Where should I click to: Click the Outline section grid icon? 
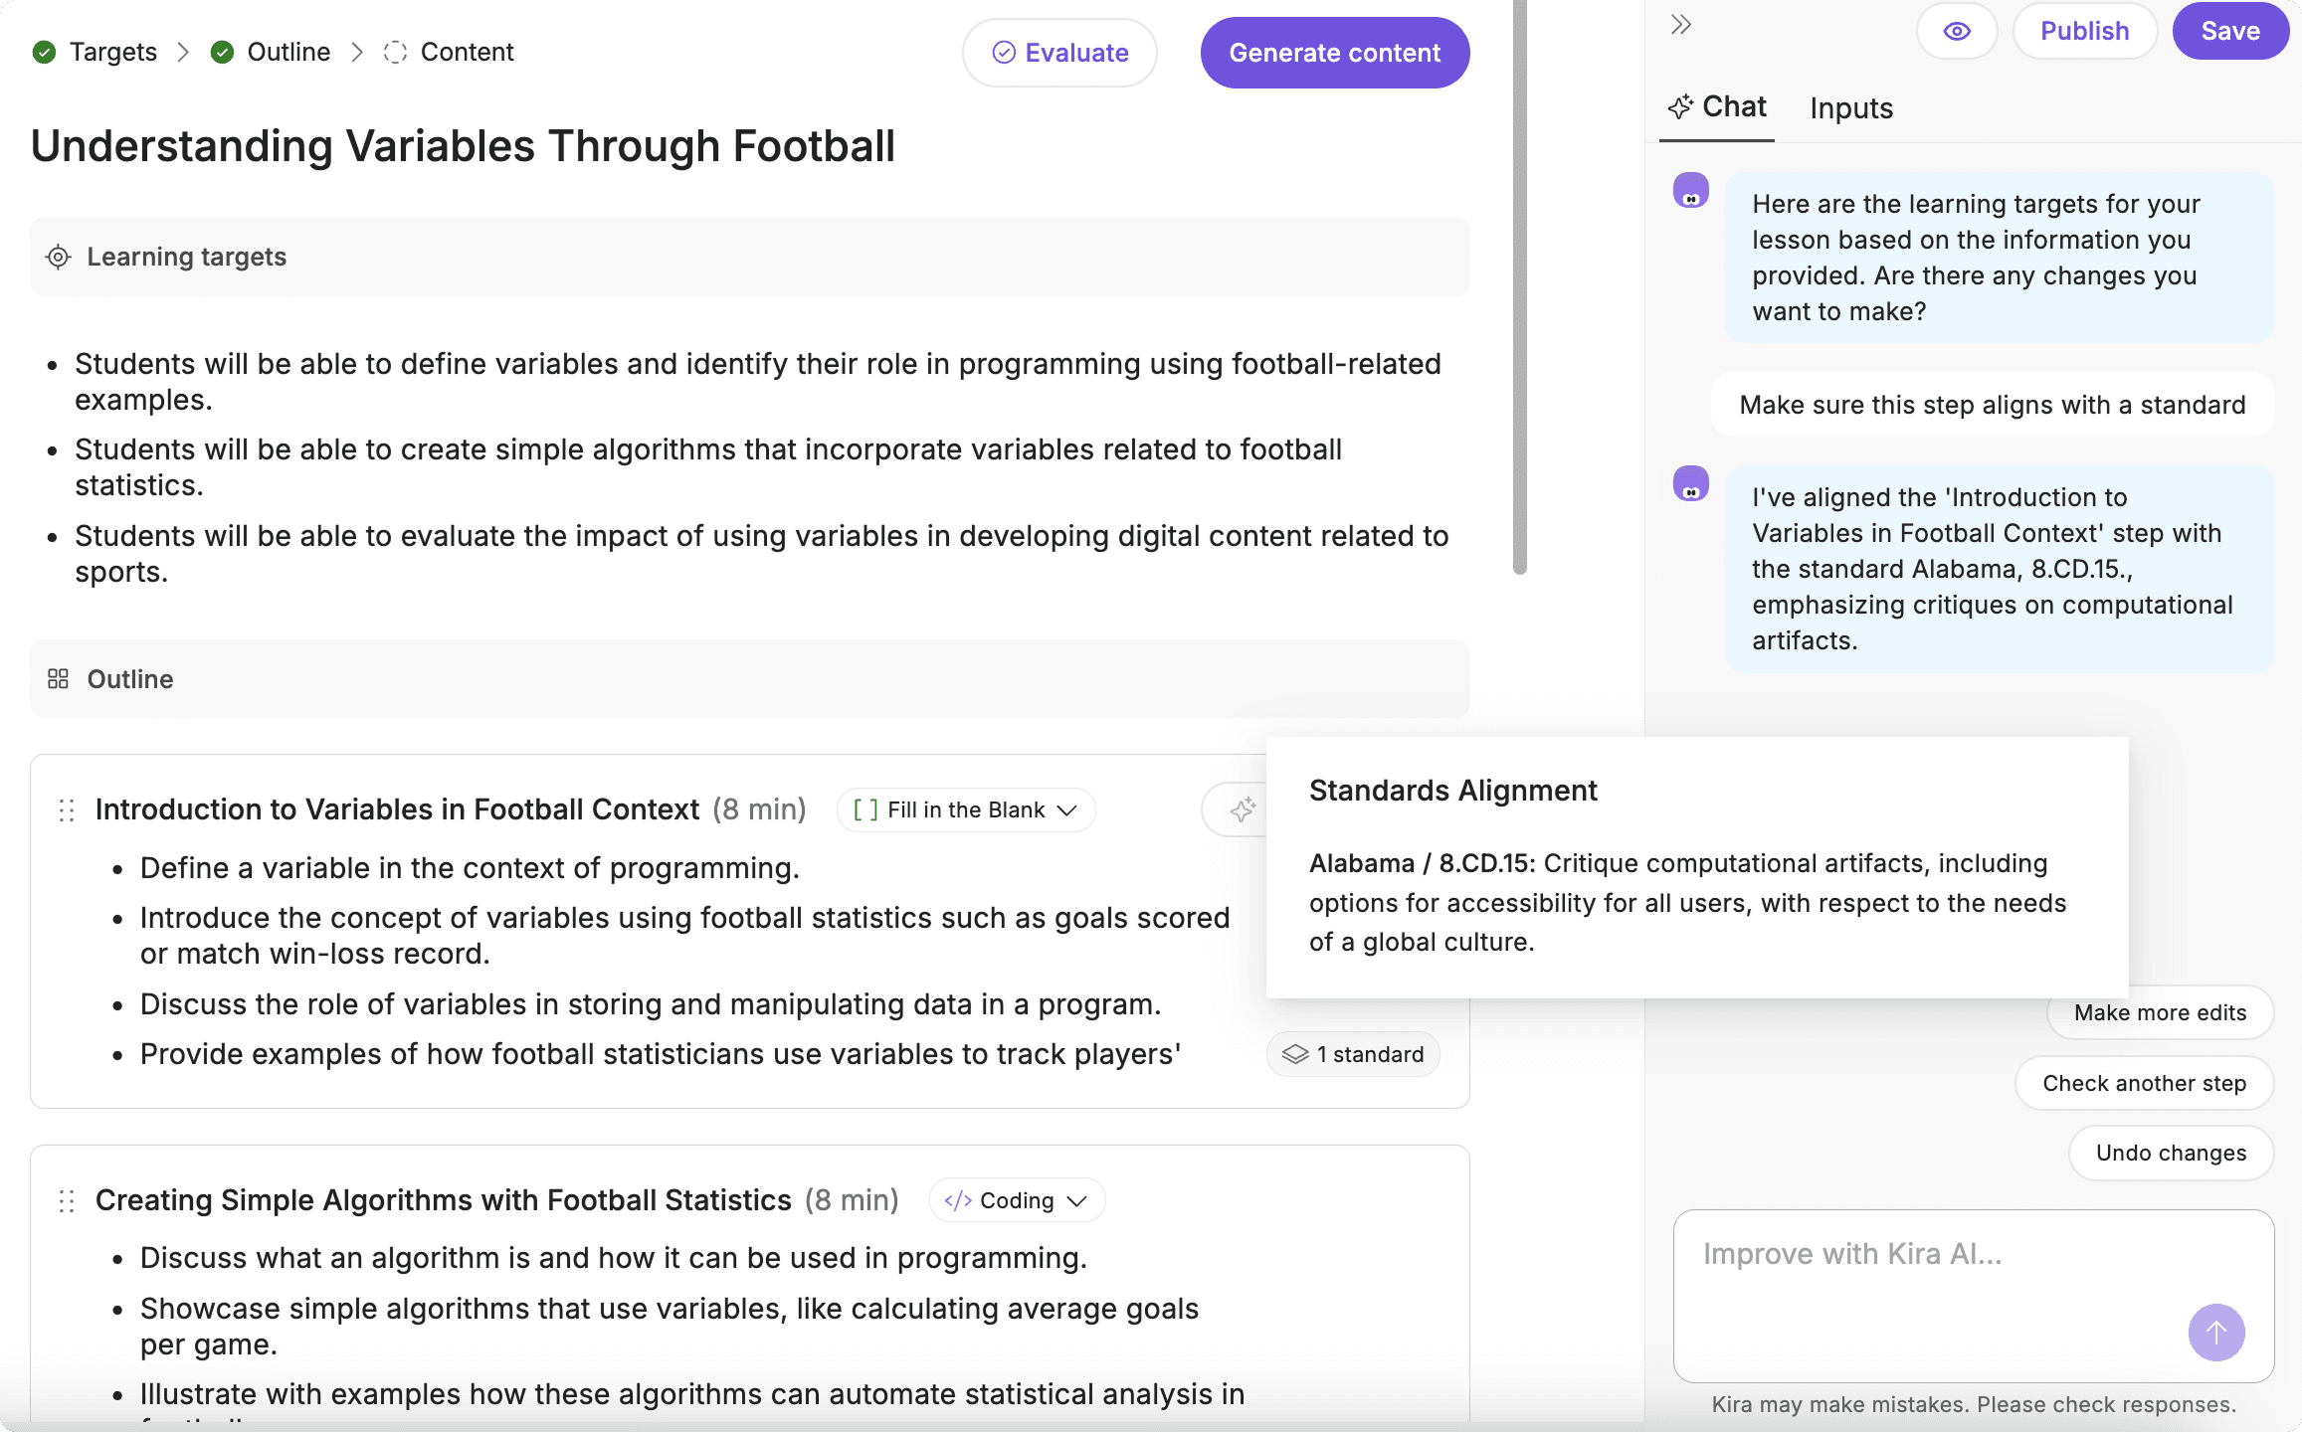59,679
